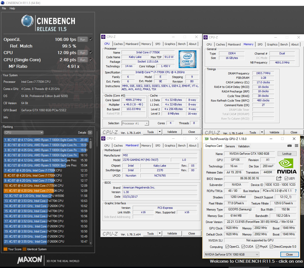This screenshot has width=304, height=268.
Task: Click the Ranking Details arrow icon
Action: [90, 133]
